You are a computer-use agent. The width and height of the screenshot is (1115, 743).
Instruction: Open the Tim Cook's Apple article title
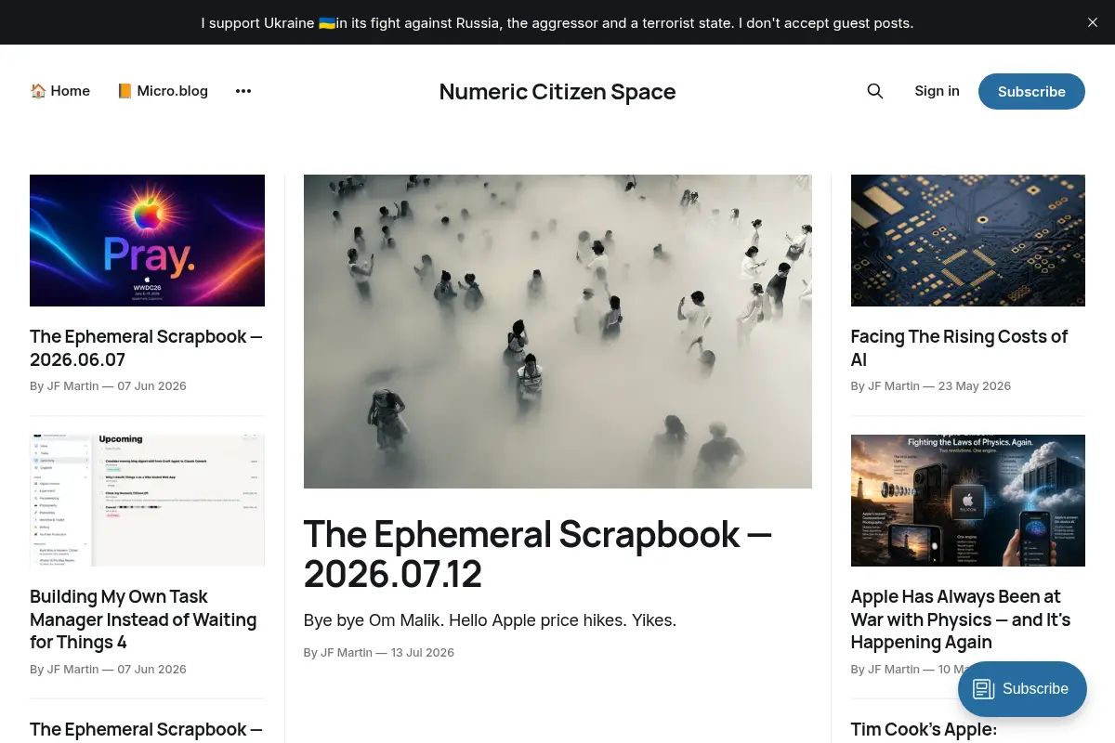924,730
